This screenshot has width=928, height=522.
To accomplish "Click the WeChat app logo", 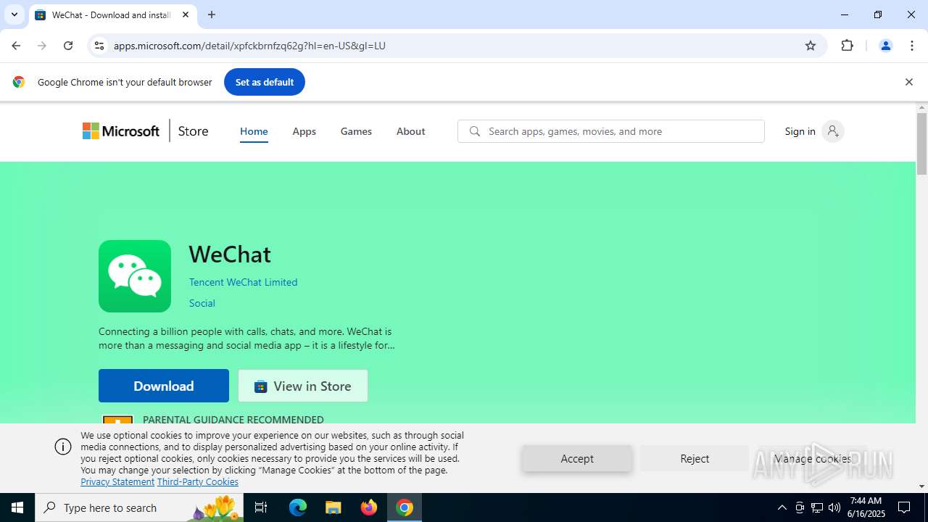I will click(x=135, y=276).
